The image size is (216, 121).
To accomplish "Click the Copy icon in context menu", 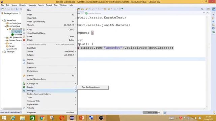I will [x=24, y=30].
